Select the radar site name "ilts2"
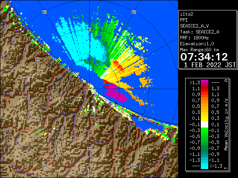Screen dimensions: 238x178 click(x=187, y=14)
